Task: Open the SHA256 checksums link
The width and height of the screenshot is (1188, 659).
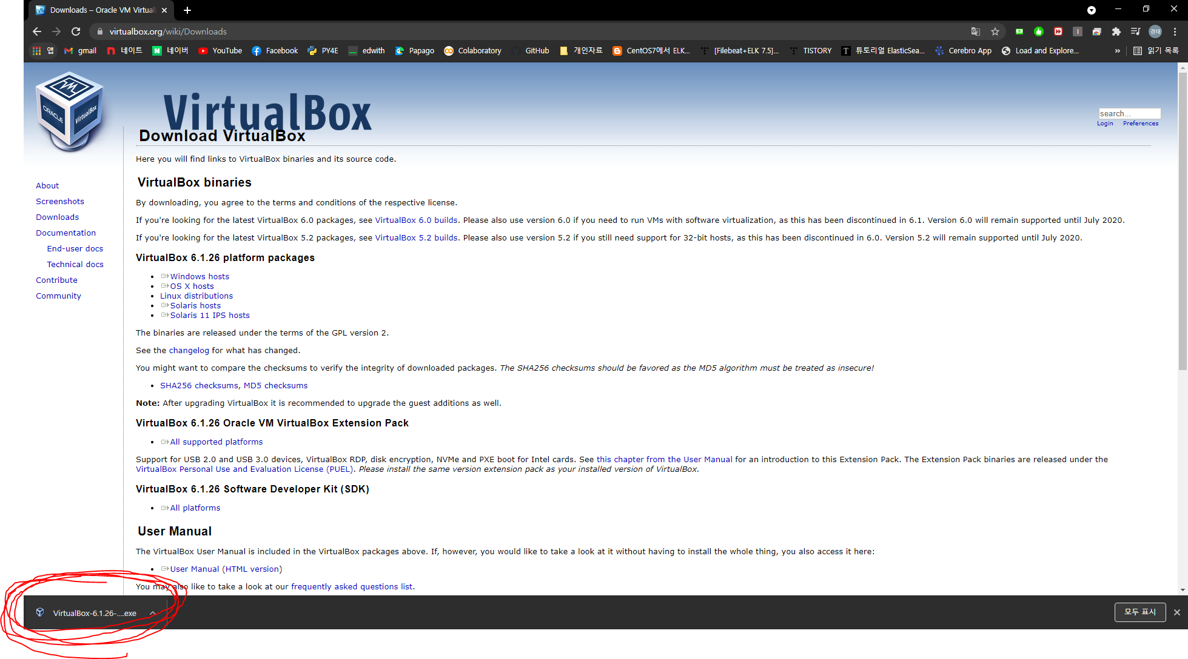Action: tap(199, 385)
